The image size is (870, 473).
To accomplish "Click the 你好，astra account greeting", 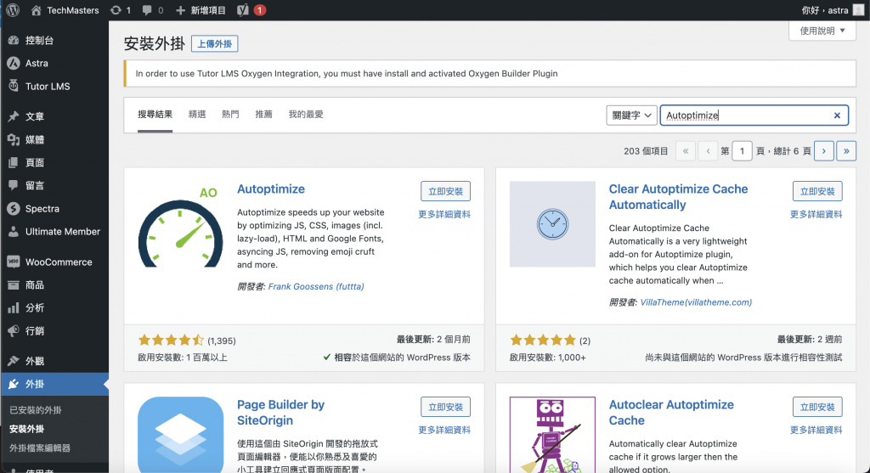I will coord(824,10).
